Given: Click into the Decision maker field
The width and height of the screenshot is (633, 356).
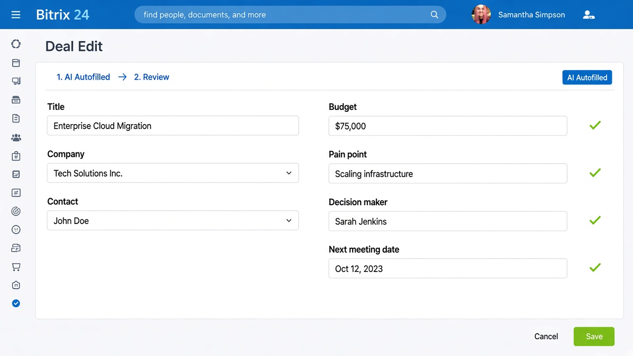Looking at the screenshot, I should (x=448, y=221).
